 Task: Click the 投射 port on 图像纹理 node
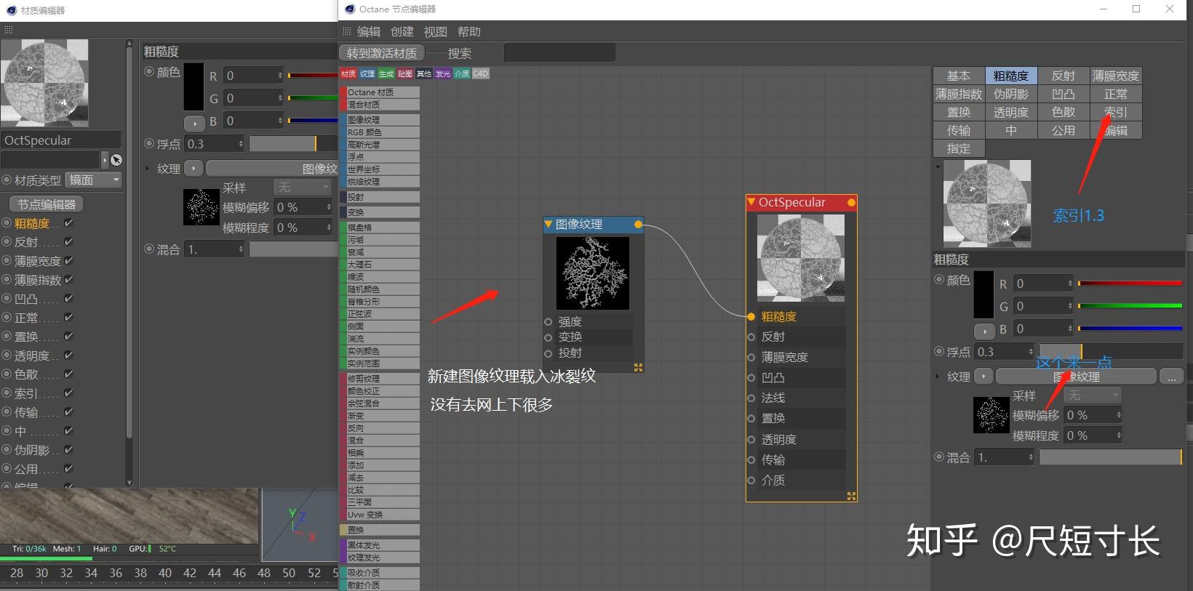pyautogui.click(x=548, y=353)
